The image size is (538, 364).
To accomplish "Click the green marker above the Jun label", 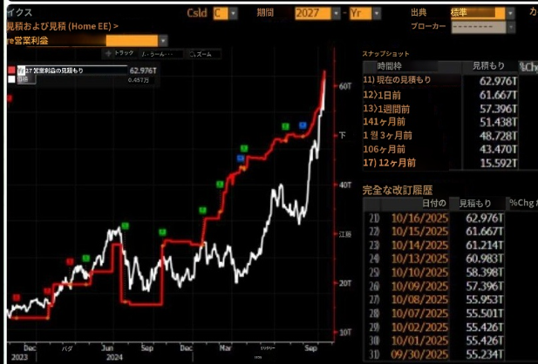I will [x=124, y=225].
